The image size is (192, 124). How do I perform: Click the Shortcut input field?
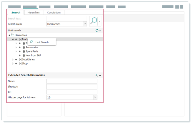coord(72,87)
